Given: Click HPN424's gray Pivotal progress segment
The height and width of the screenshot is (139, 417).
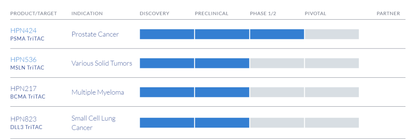Looking at the screenshot, I should [332, 34].
